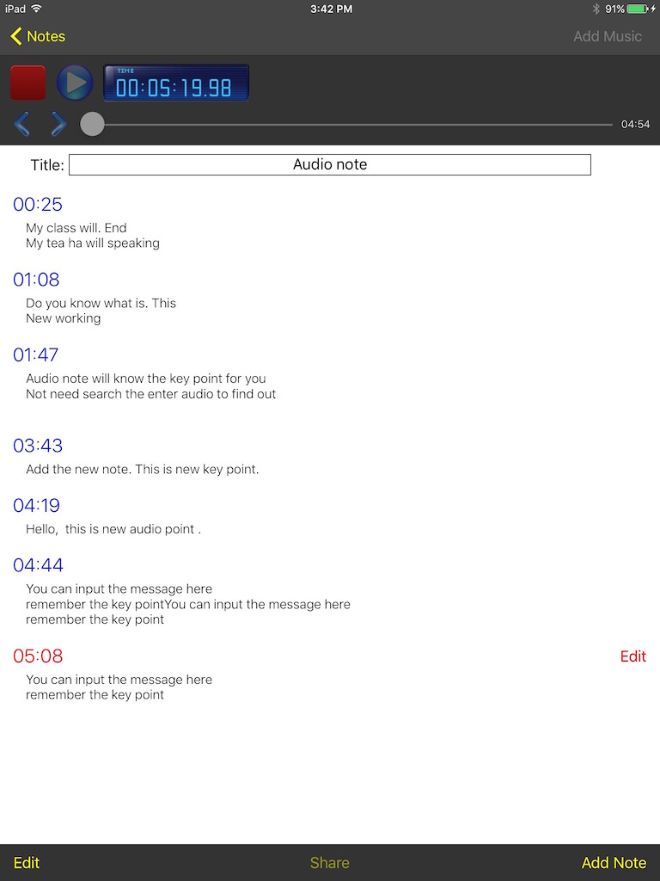Tap the red record/stop button
The height and width of the screenshot is (881, 660).
pyautogui.click(x=28, y=83)
